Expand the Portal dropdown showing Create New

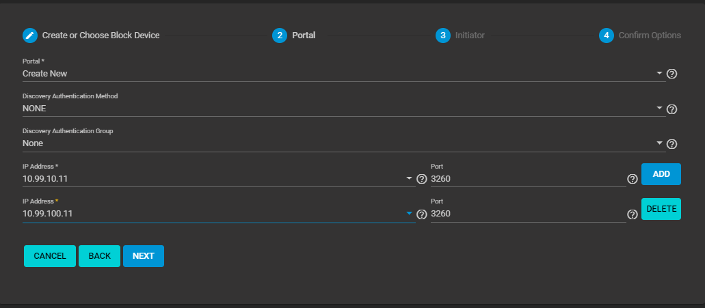(659, 73)
